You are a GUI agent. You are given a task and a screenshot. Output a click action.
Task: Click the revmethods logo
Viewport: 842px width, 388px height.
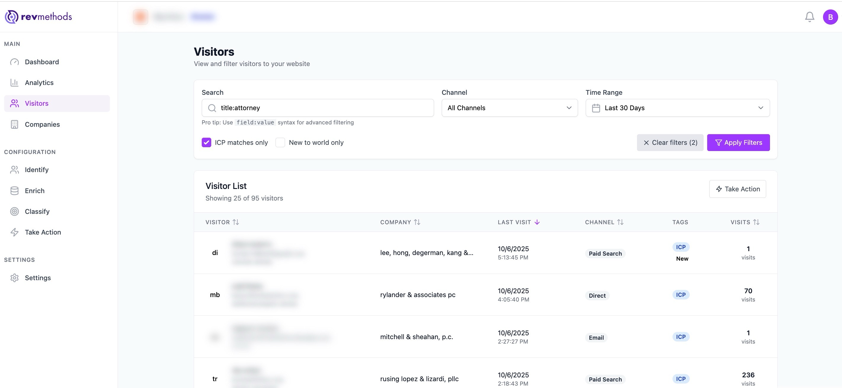coord(38,17)
